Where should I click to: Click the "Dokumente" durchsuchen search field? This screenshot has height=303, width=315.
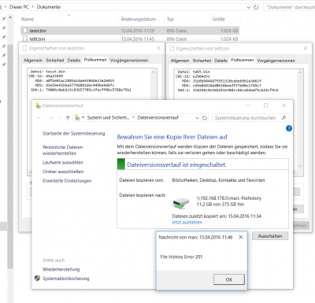[289, 7]
